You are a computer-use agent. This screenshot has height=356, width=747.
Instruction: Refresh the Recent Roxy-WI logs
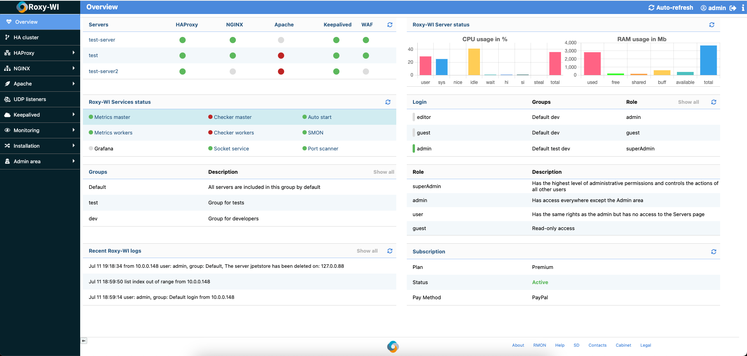pyautogui.click(x=390, y=251)
